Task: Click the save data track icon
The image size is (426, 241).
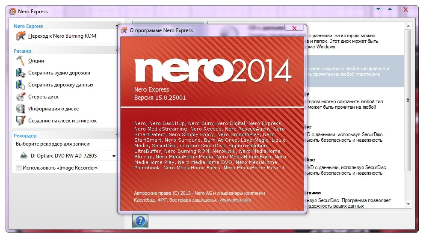Action: pos(21,85)
